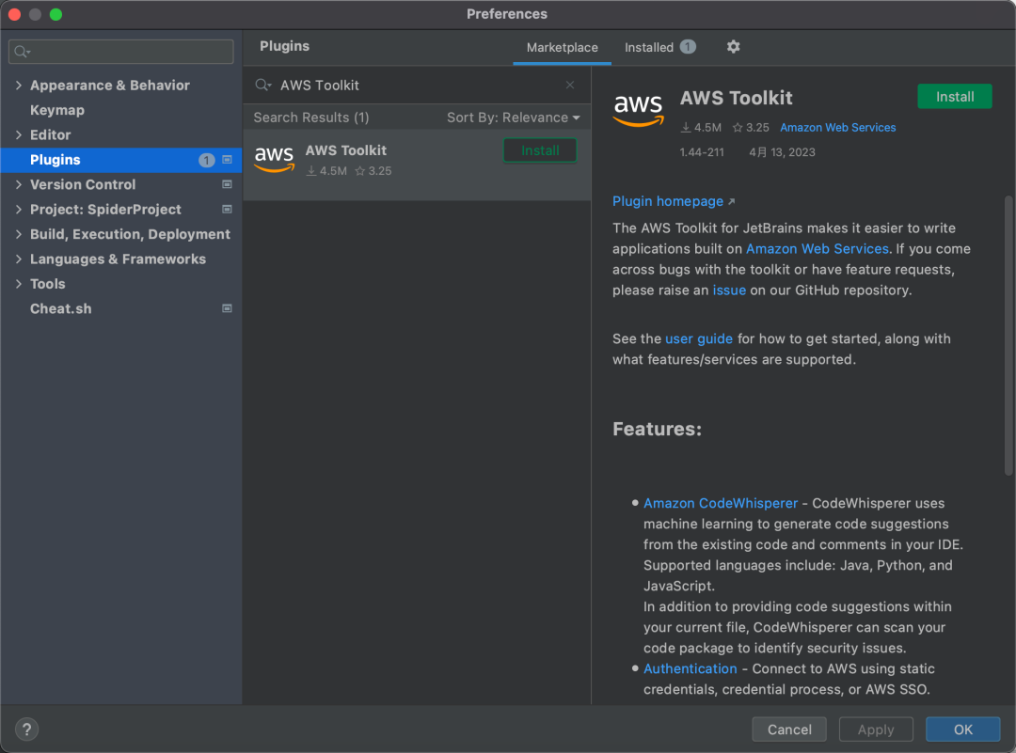Click the Version Control project-level settings icon
This screenshot has height=753, width=1016.
227,184
